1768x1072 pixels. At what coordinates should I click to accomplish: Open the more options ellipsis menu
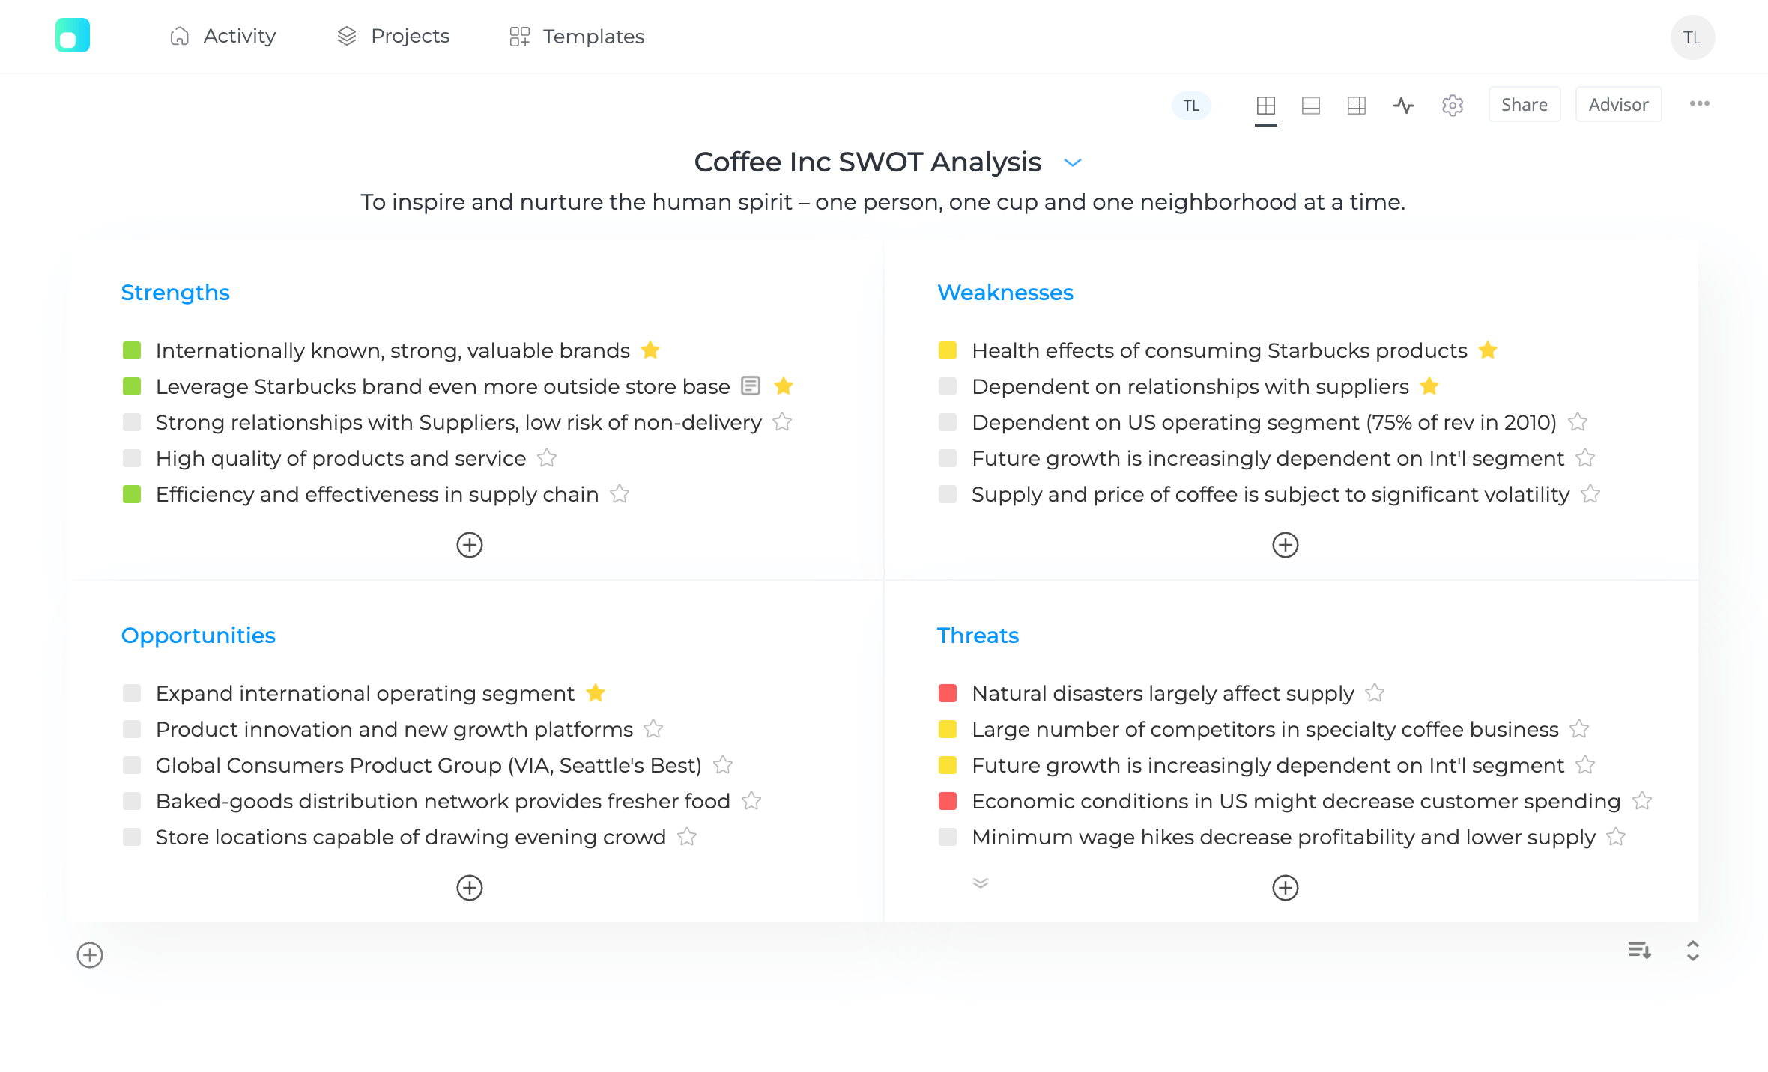(1699, 104)
